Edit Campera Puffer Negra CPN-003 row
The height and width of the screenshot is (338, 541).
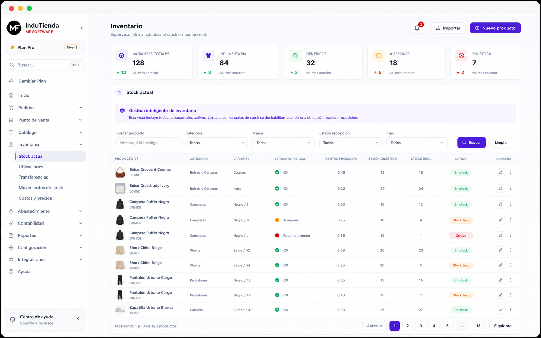click(501, 235)
